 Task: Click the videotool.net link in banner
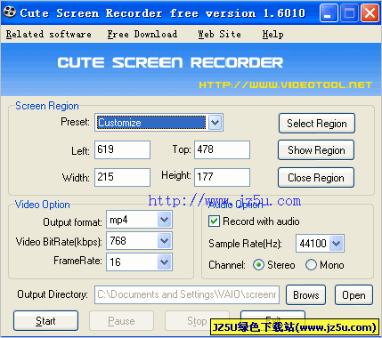[285, 85]
